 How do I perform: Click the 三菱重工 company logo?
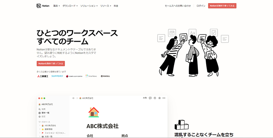click(43, 76)
